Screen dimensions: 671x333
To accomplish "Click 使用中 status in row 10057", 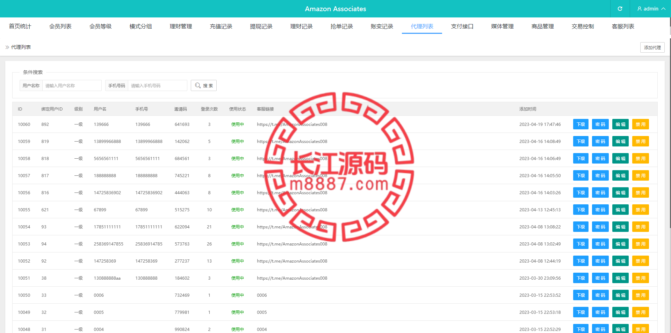I will click(238, 176).
